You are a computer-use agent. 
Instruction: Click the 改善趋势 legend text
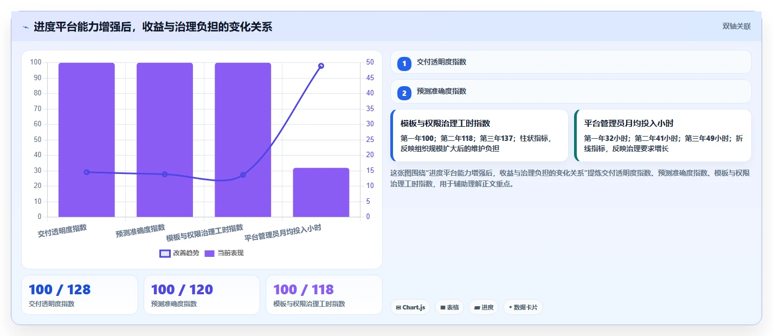click(x=186, y=253)
